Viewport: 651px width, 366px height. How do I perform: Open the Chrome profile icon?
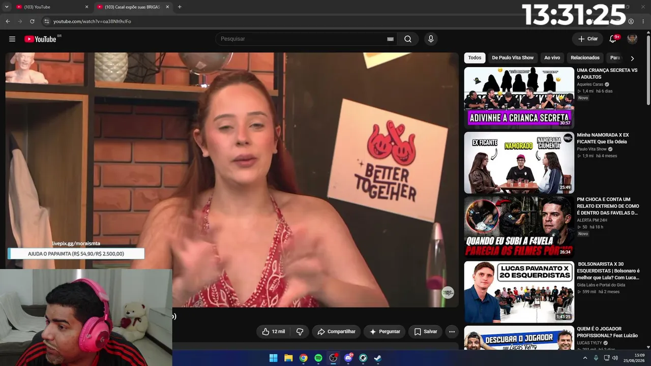tap(631, 21)
